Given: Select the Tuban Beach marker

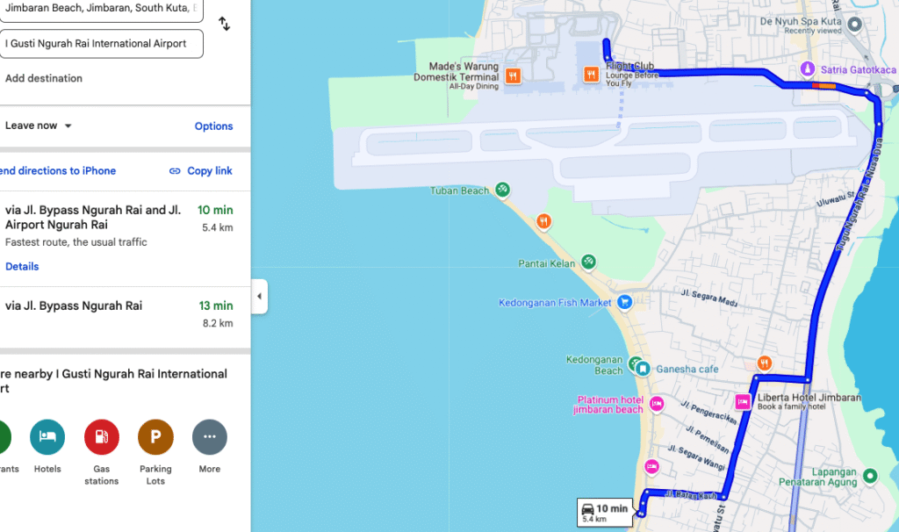Looking at the screenshot, I should tap(502, 189).
